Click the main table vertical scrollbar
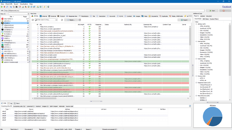Viewport: 232px width, 130px height. [x=190, y=36]
